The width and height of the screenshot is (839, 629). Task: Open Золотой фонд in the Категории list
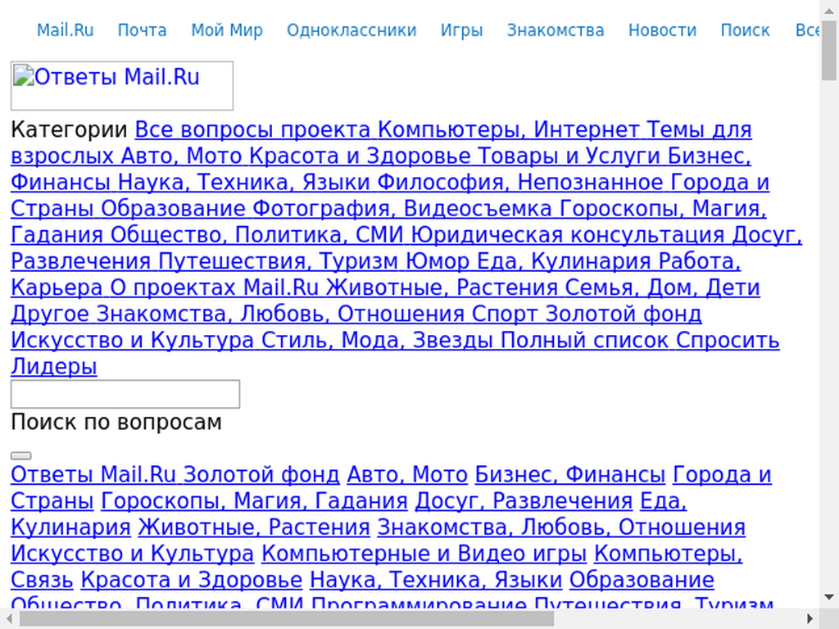pos(624,314)
